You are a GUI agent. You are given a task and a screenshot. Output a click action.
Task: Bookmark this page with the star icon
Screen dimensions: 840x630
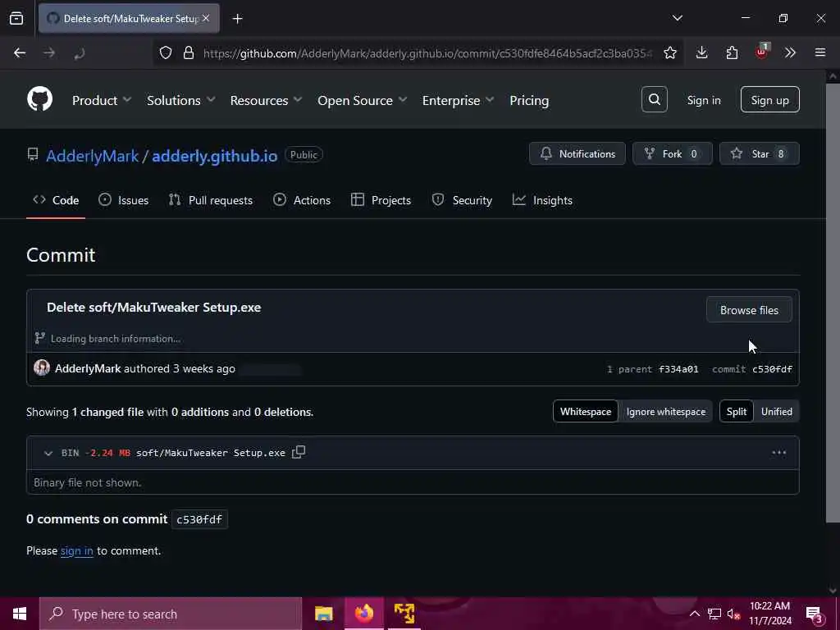point(669,52)
